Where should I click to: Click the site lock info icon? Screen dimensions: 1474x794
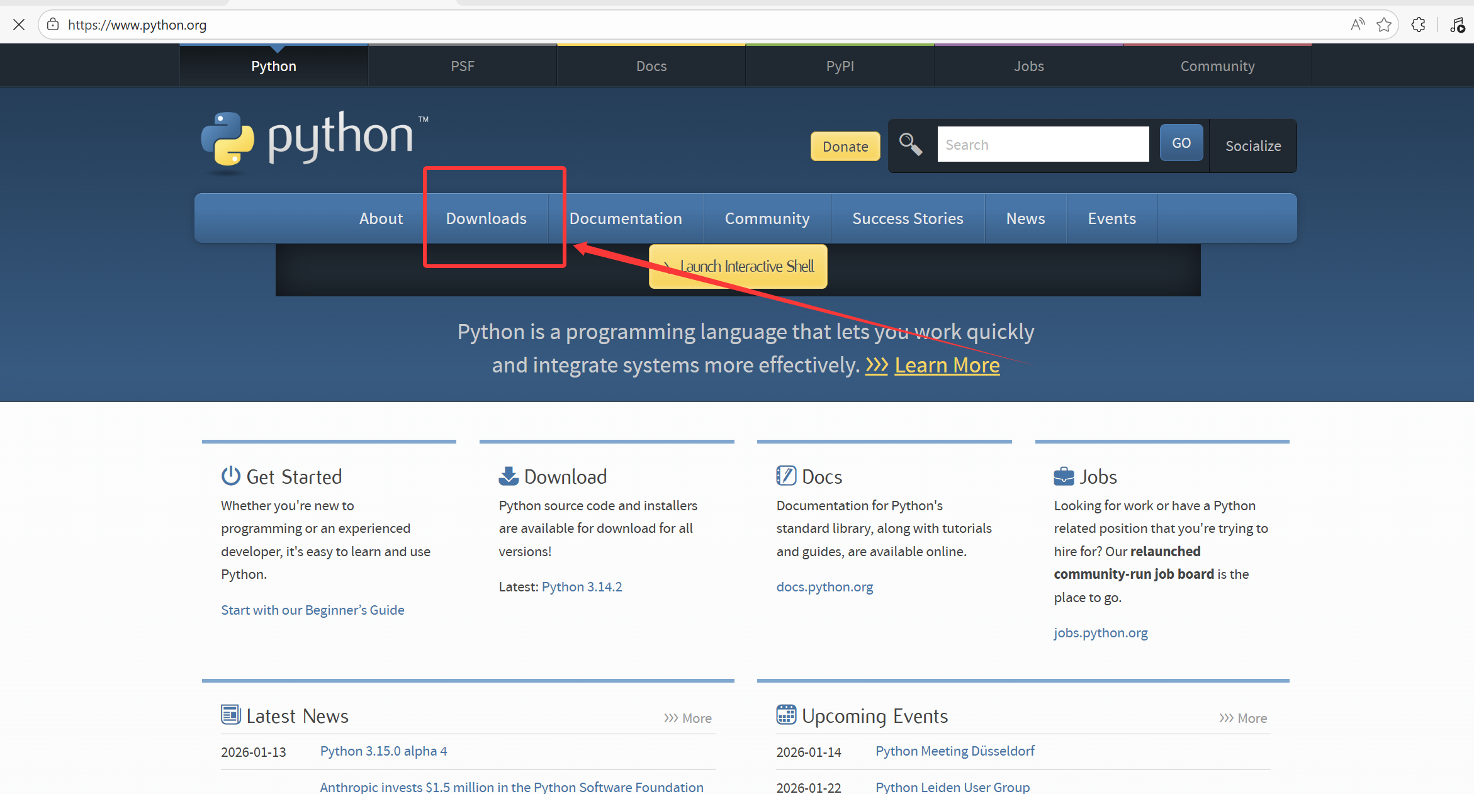click(x=53, y=25)
